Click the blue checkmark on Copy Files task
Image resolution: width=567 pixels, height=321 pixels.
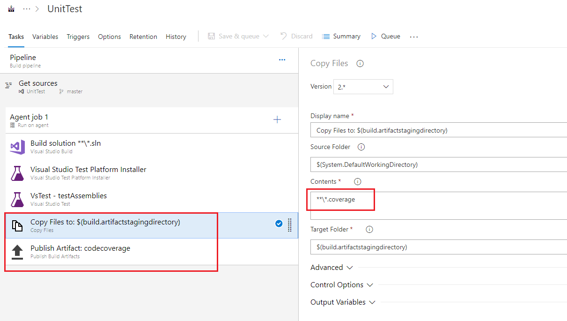279,224
